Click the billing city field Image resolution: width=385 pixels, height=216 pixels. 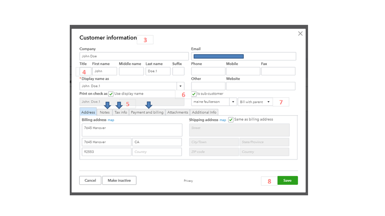tap(107, 142)
